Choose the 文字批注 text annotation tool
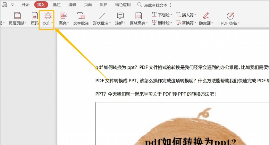Viewport: 270px width, 145px height. point(81,18)
